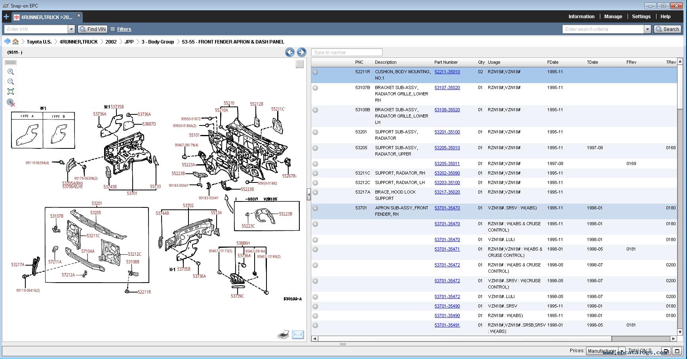
Task: Select the APRON SUB-ASSY, FRONT FENDER, RH row
Action: click(x=494, y=211)
